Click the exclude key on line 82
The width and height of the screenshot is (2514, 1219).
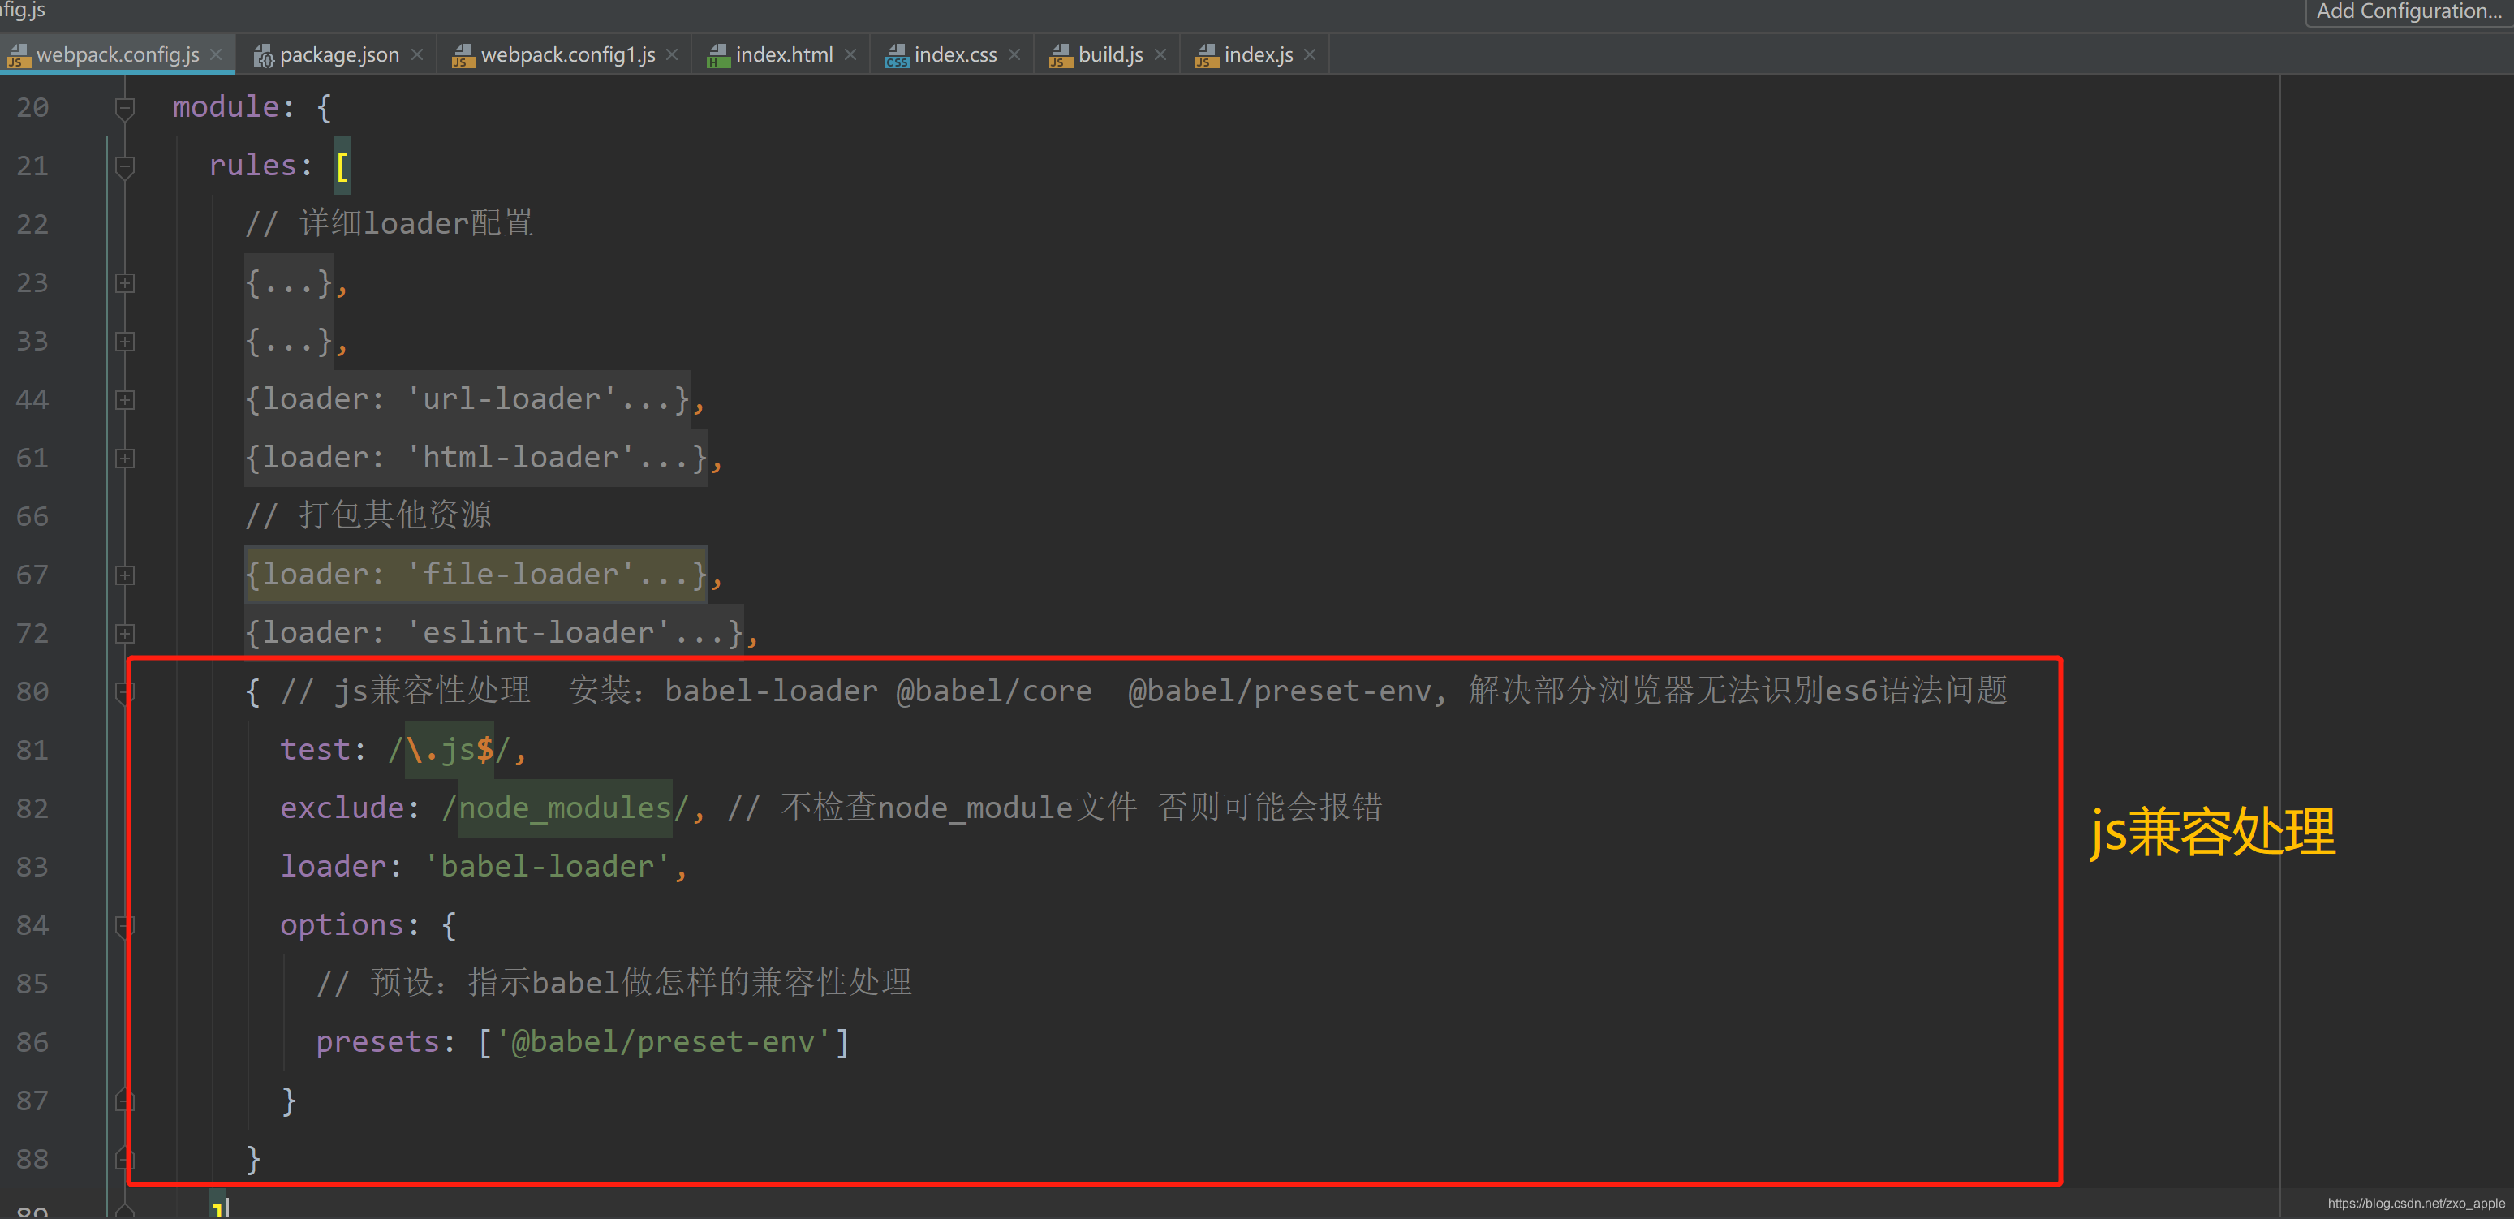342,808
